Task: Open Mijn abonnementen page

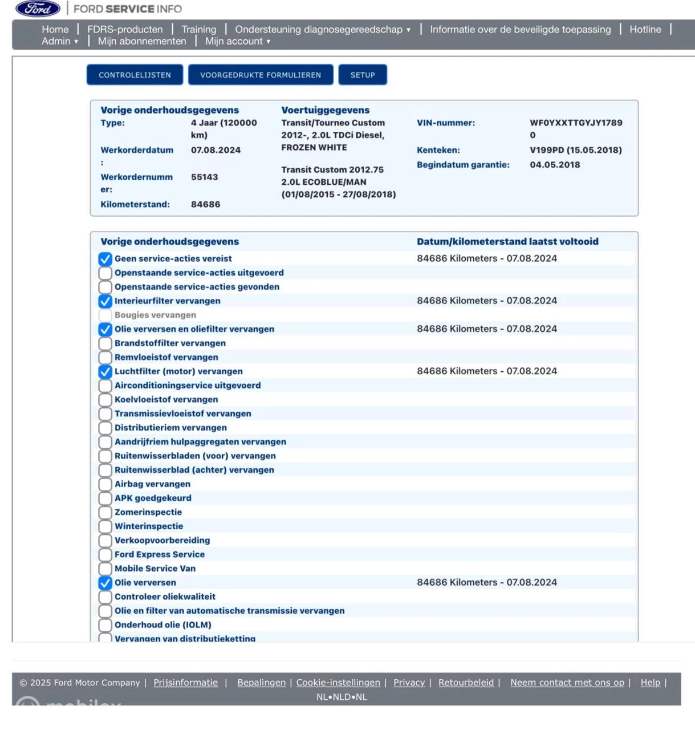Action: tap(142, 41)
